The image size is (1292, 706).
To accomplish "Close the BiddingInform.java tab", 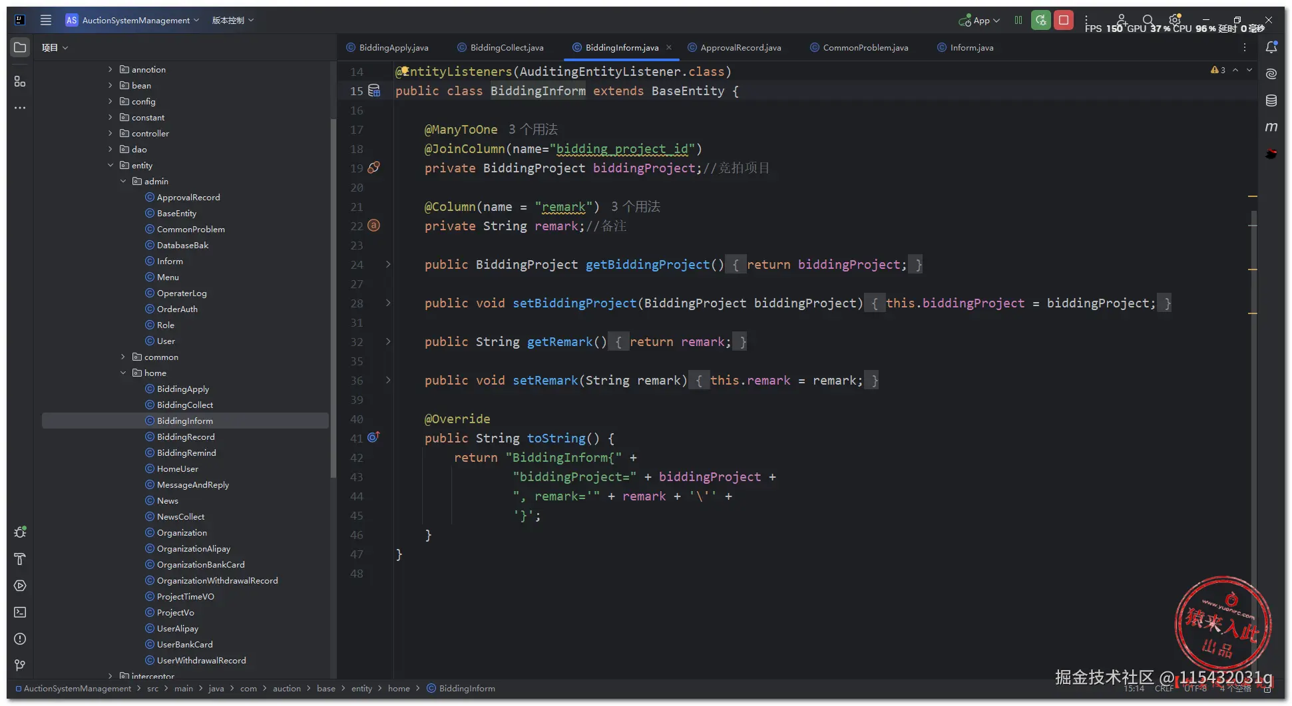I will coord(669,47).
